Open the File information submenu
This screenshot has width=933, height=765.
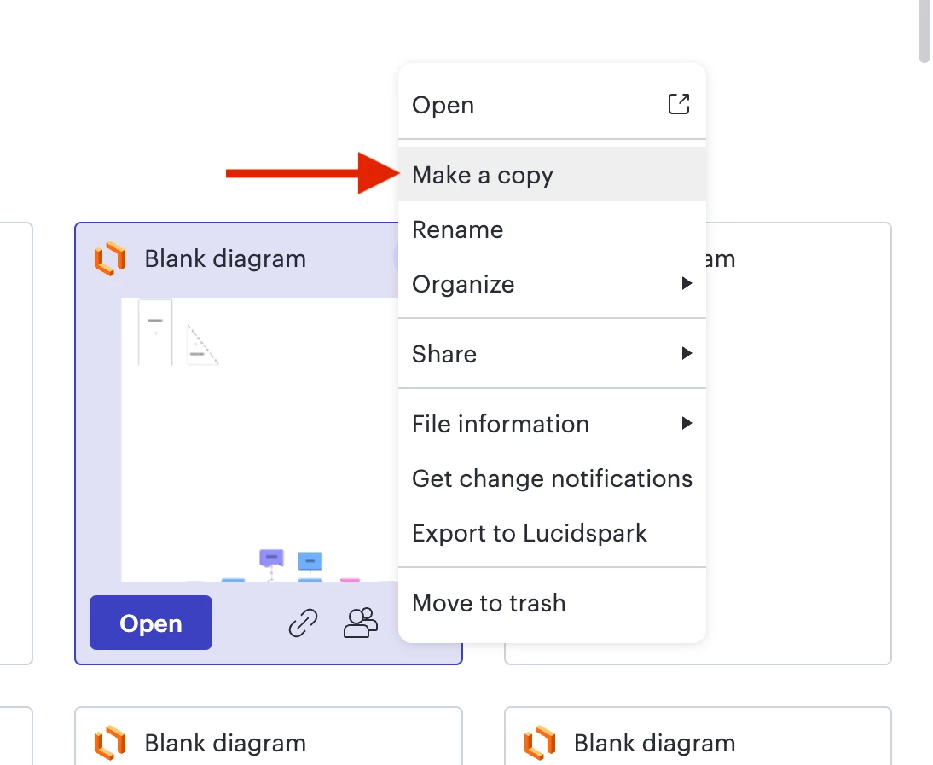click(552, 424)
